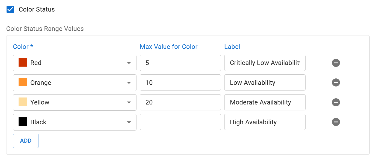This screenshot has height=159, width=375.
Task: Click the Label column header
Action: click(x=232, y=46)
